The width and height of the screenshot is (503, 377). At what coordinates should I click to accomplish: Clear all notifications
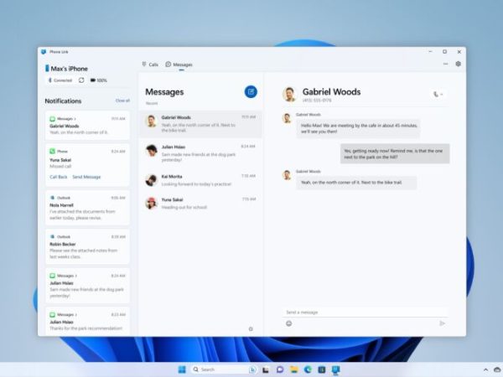point(122,101)
